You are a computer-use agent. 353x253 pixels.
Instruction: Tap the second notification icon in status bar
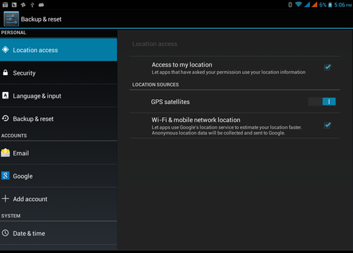click(x=14, y=4)
